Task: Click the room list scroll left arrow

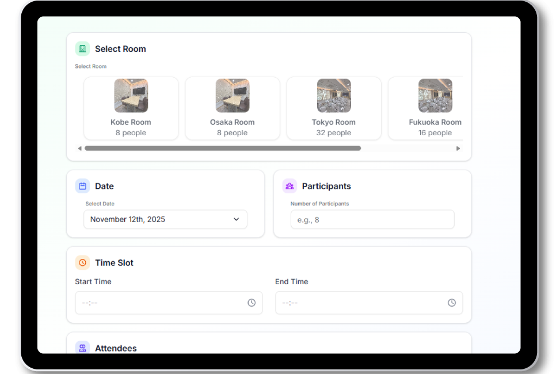Action: point(79,148)
